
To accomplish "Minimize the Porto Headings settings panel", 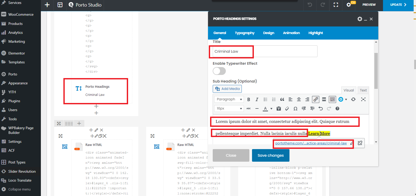I will [365, 20].
